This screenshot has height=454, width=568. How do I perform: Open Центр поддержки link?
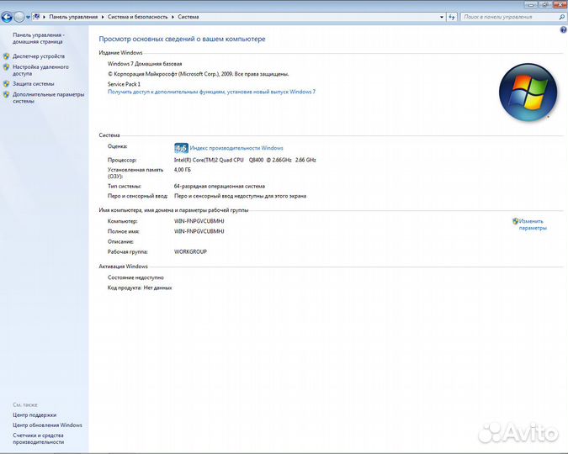[x=35, y=415]
